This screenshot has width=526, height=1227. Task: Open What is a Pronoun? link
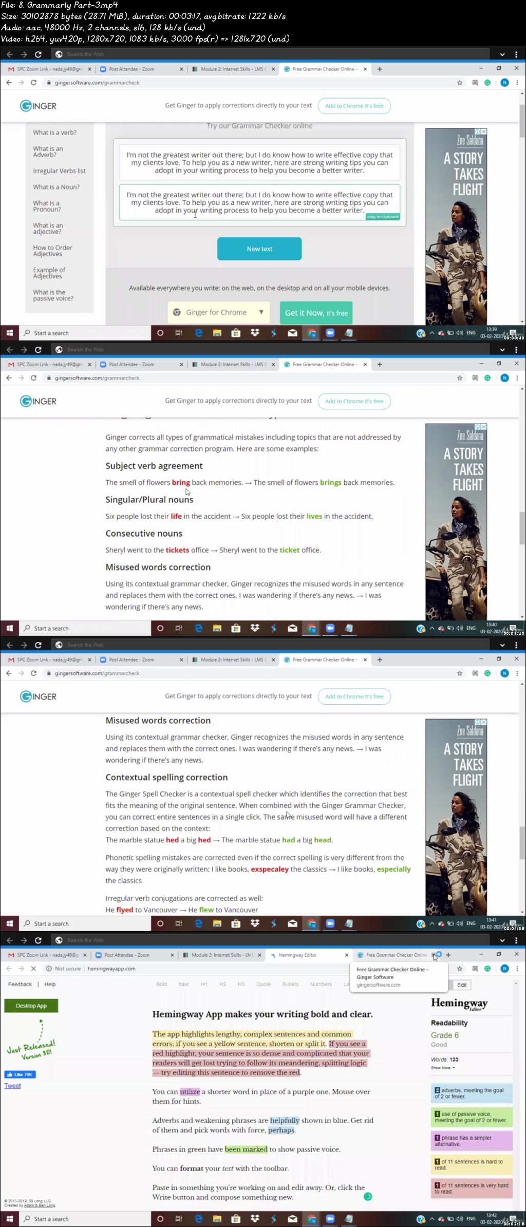coord(47,206)
